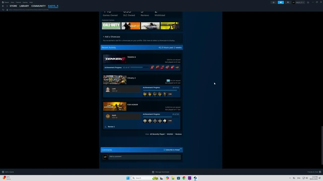The width and height of the screenshot is (323, 181).
Task: Show TEKKEN 8 +27 more achievements
Action: (x=177, y=67)
